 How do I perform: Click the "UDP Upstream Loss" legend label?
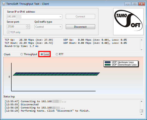[123, 62]
